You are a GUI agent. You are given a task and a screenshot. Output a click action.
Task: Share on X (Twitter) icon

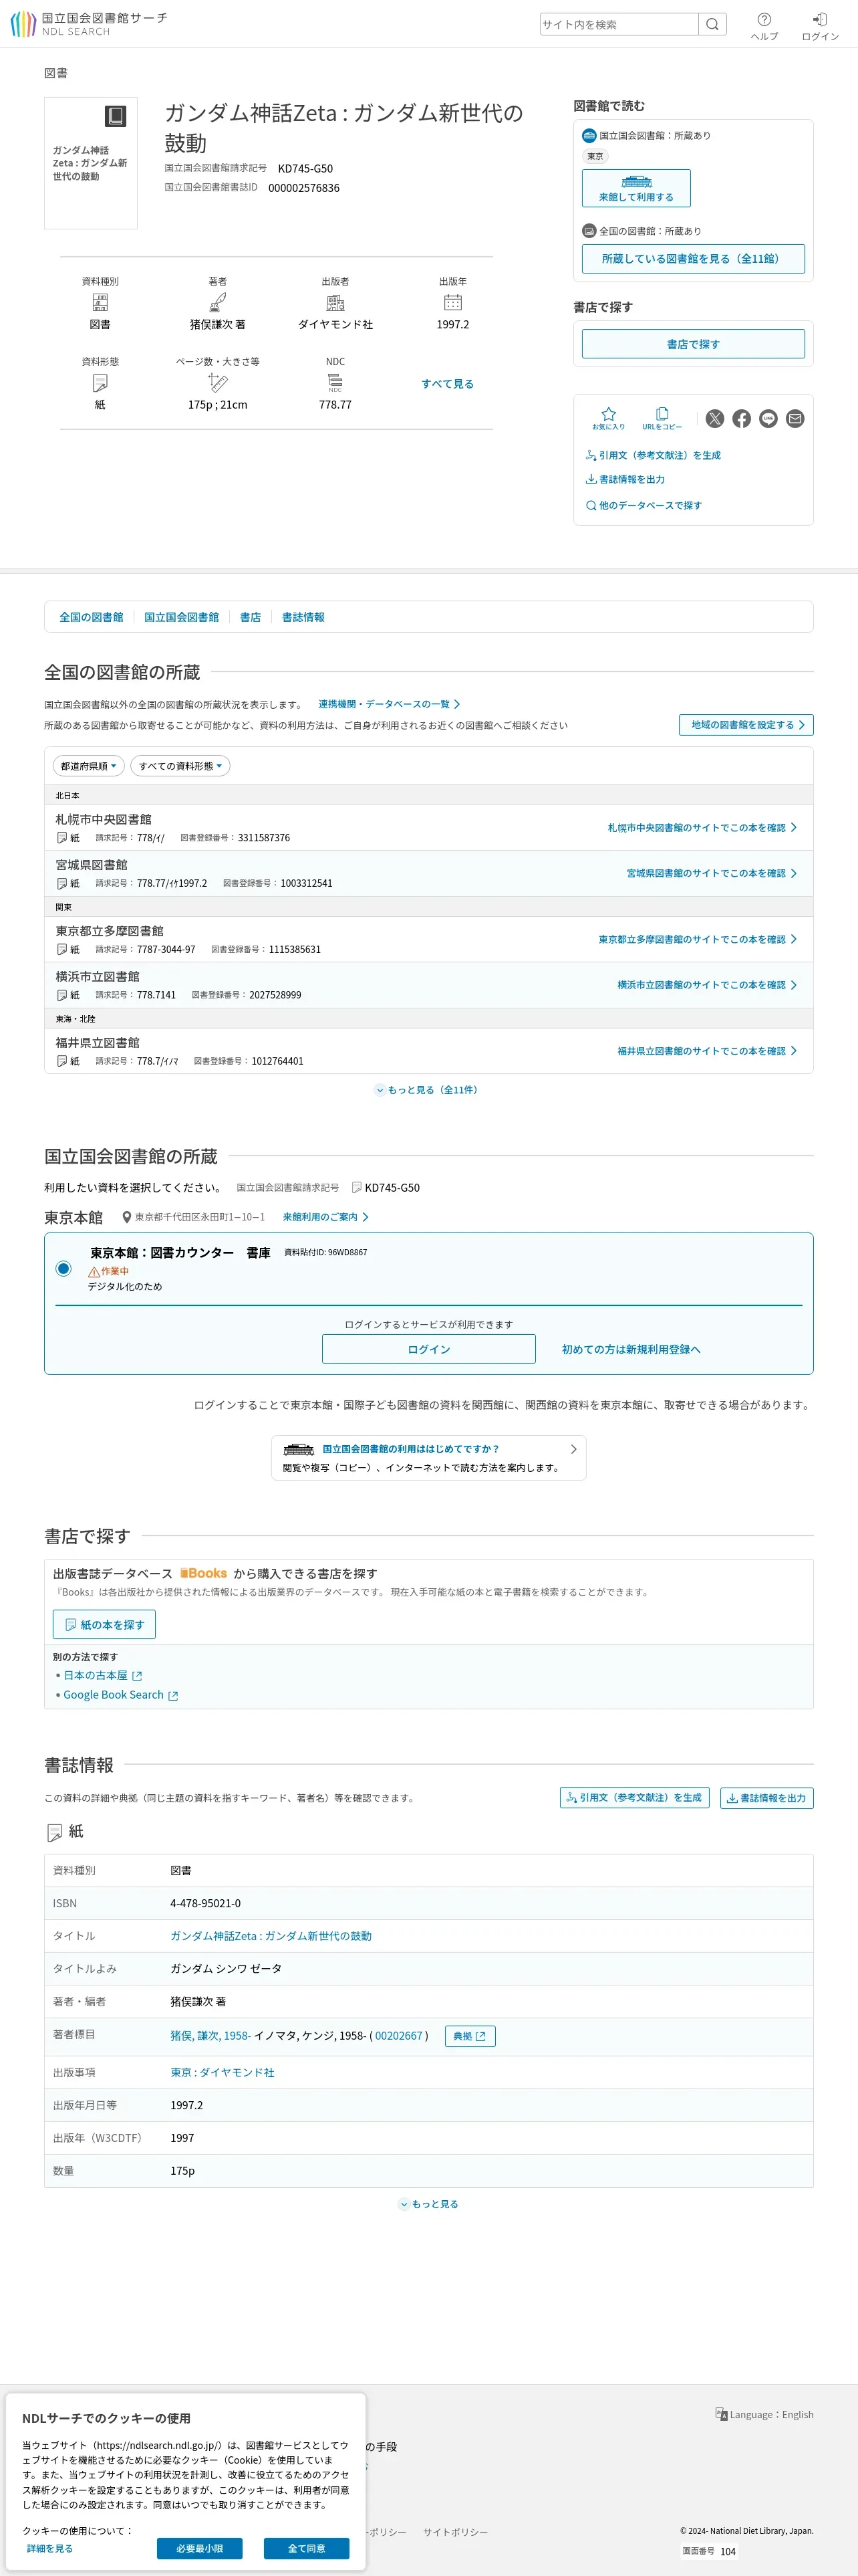715,419
